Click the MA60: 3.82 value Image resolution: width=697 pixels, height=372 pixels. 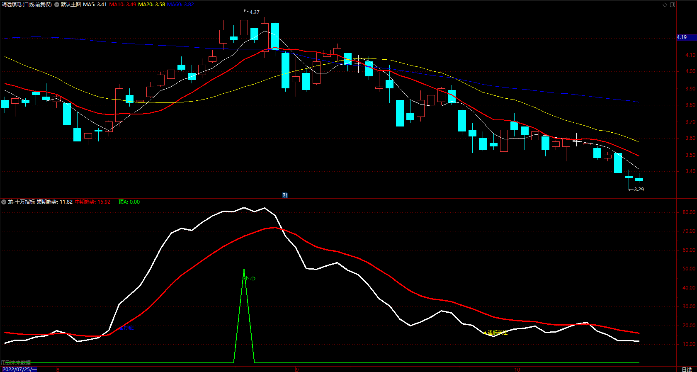click(x=181, y=5)
